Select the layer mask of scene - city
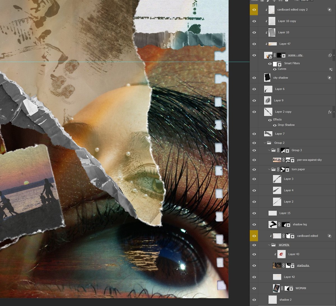The image size is (336, 306). coord(281,55)
